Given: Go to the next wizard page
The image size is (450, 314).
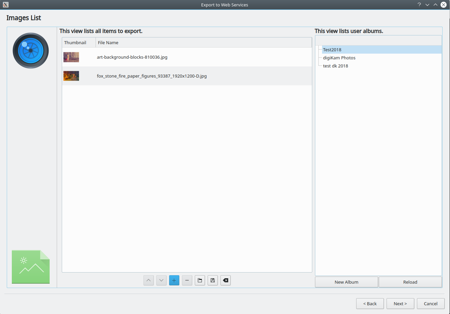Looking at the screenshot, I should 400,304.
